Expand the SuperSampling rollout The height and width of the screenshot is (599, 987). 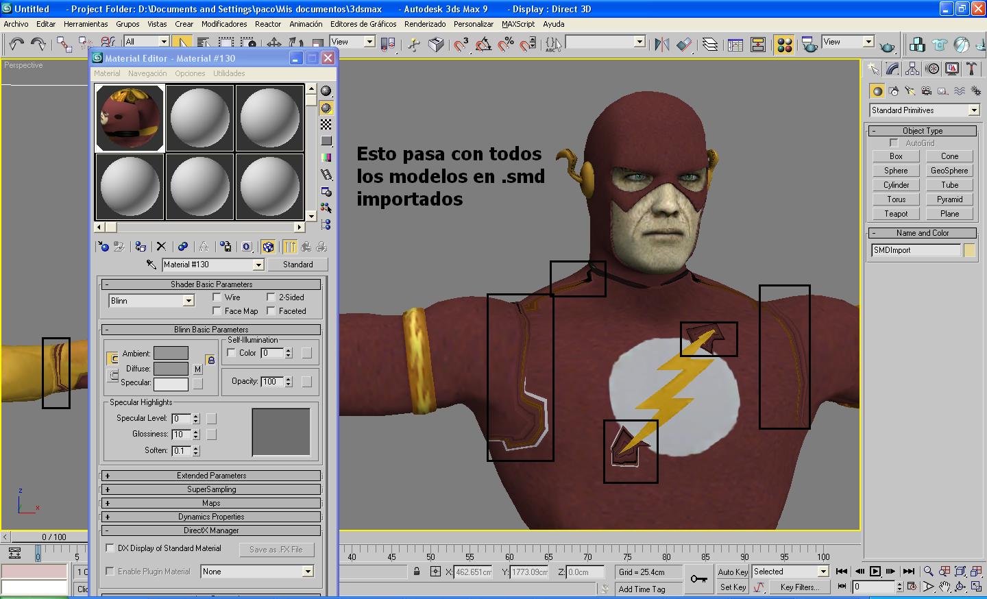(211, 489)
